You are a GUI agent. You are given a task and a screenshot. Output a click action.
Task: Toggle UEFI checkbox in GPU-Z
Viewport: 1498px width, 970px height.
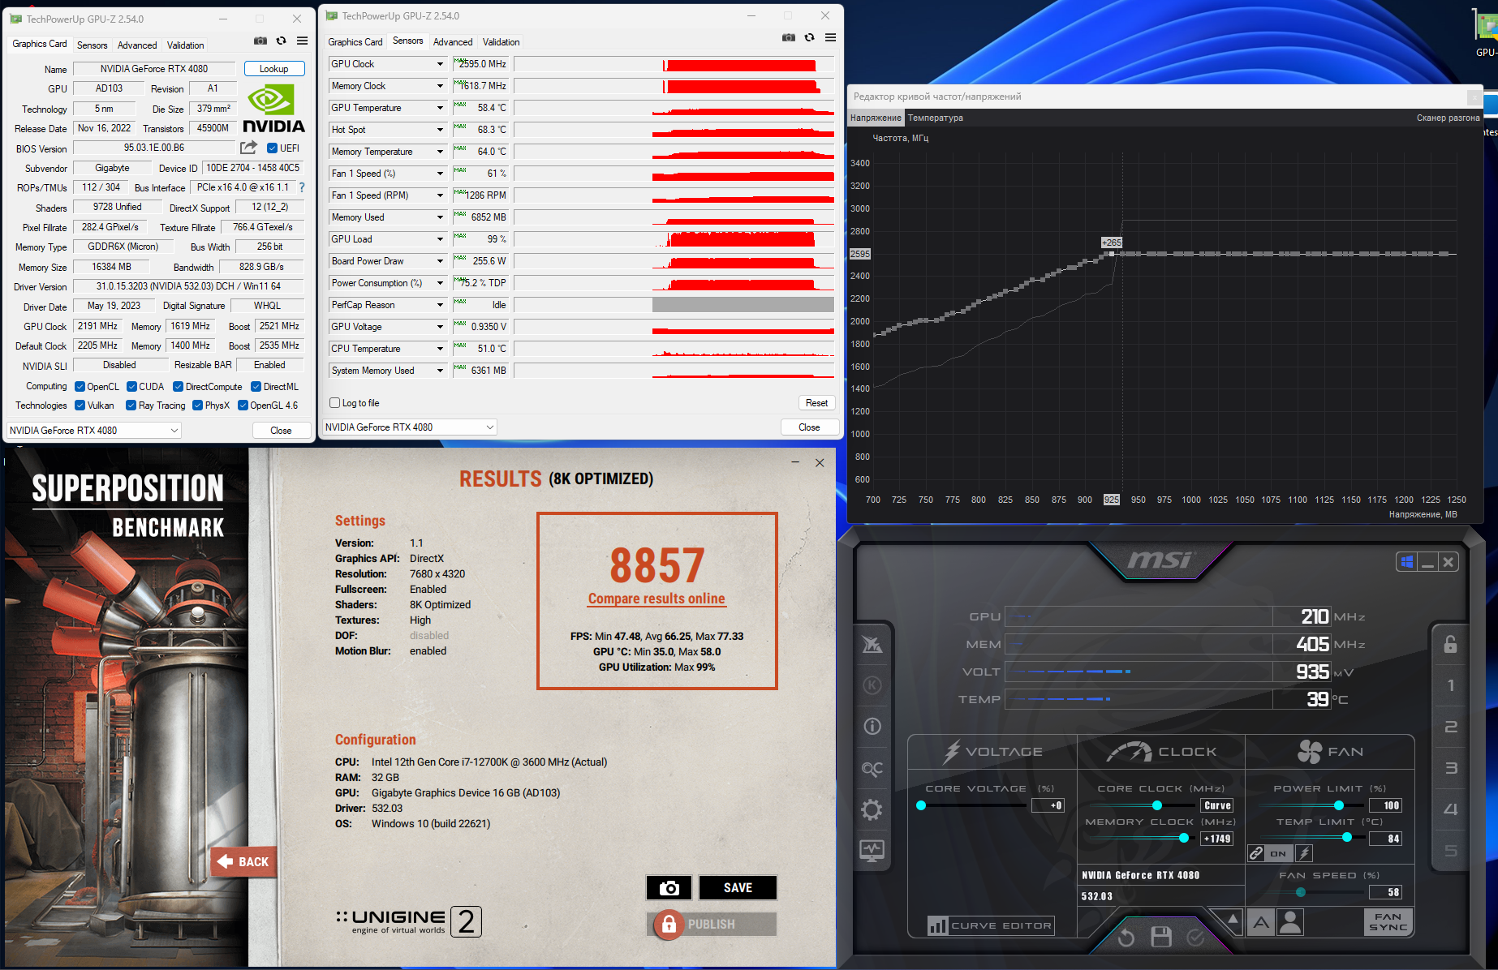272,148
